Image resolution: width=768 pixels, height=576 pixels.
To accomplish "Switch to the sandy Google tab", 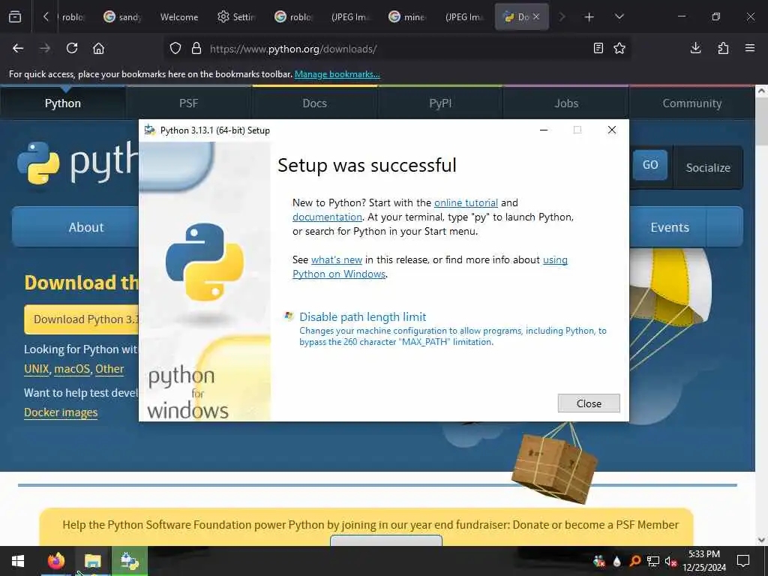I will 123,17.
